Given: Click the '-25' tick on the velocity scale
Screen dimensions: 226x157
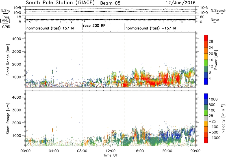Looking at the screenshot, I should coord(212,121).
